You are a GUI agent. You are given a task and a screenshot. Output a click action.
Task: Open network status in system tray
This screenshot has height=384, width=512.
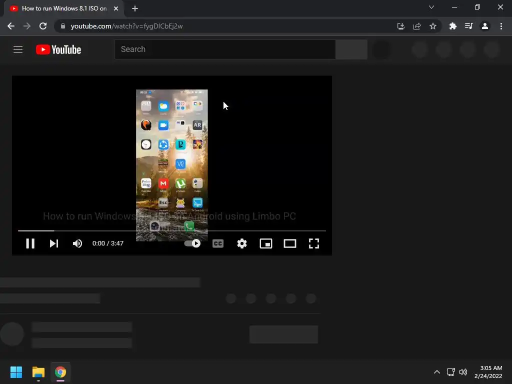[451, 372]
